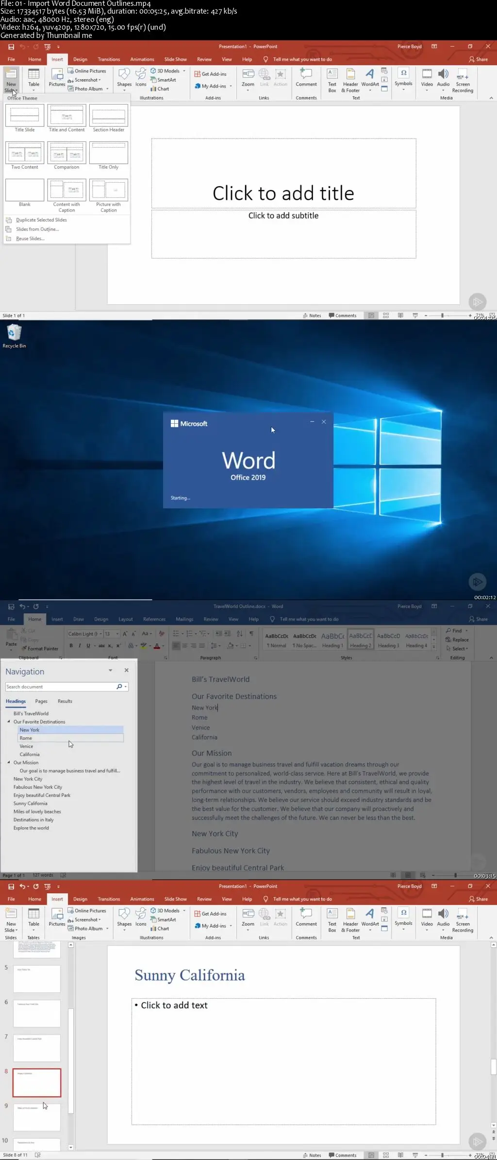Image resolution: width=497 pixels, height=1160 pixels.
Task: Open the Recycle Bin on the desktop
Action: click(14, 336)
